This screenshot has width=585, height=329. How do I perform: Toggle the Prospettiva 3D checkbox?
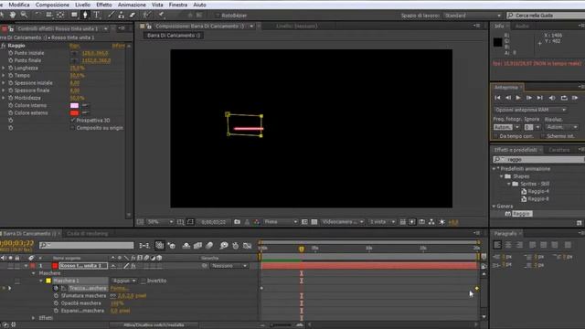73,120
